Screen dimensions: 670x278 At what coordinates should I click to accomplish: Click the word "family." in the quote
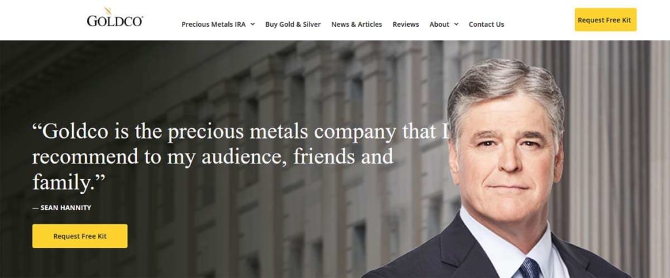click(x=68, y=183)
